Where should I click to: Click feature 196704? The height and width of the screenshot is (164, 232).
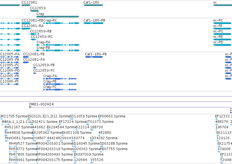point(216,130)
